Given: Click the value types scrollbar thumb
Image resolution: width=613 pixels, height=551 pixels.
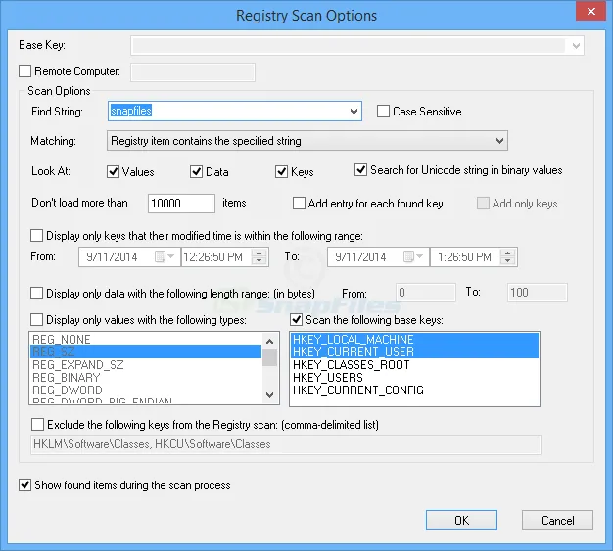Looking at the screenshot, I should coord(269,357).
